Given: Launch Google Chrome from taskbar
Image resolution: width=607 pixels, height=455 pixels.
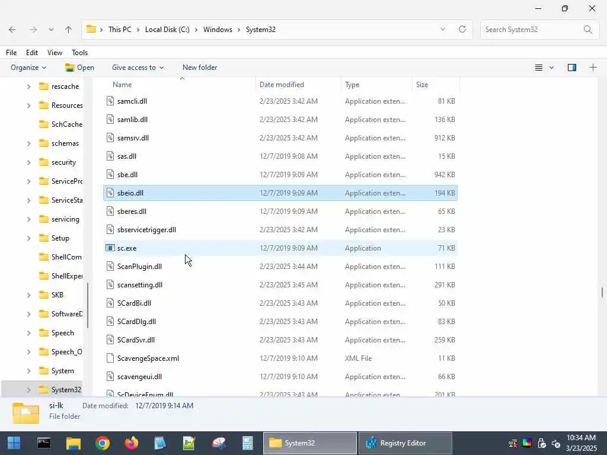Looking at the screenshot, I should click(x=103, y=443).
